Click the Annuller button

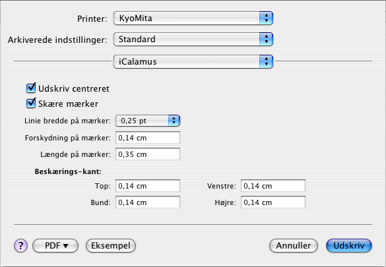tap(294, 246)
